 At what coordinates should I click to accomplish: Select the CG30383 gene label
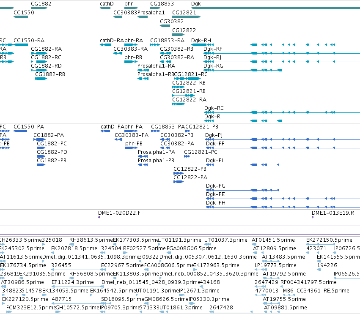125,12
